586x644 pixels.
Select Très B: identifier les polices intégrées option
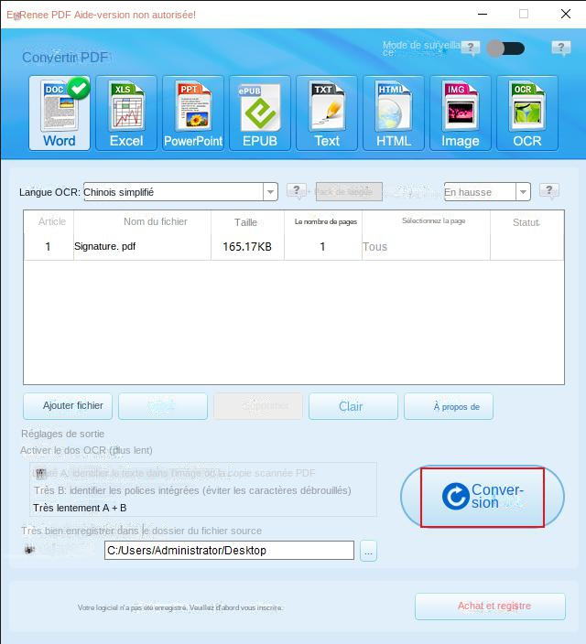point(192,490)
